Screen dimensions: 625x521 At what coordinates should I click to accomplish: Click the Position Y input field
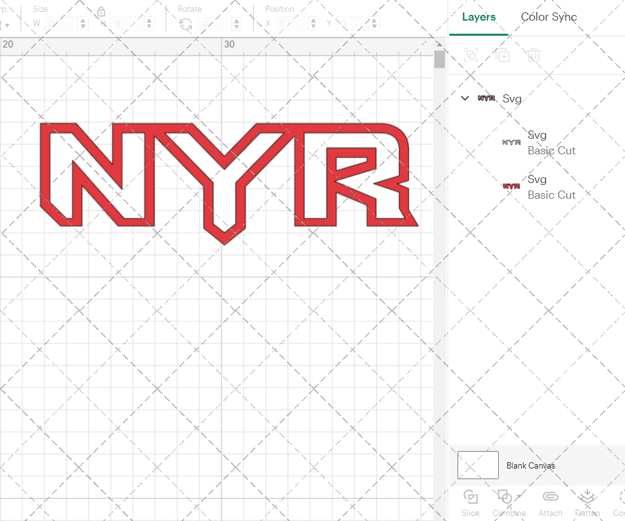[352, 24]
